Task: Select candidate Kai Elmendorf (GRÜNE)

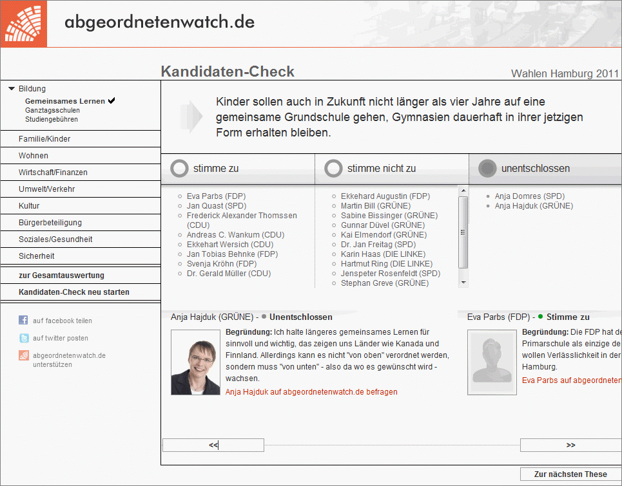Action: click(384, 234)
